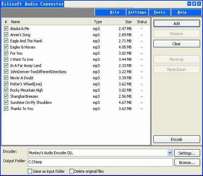Click the 3.82 MB size value

point(125,90)
